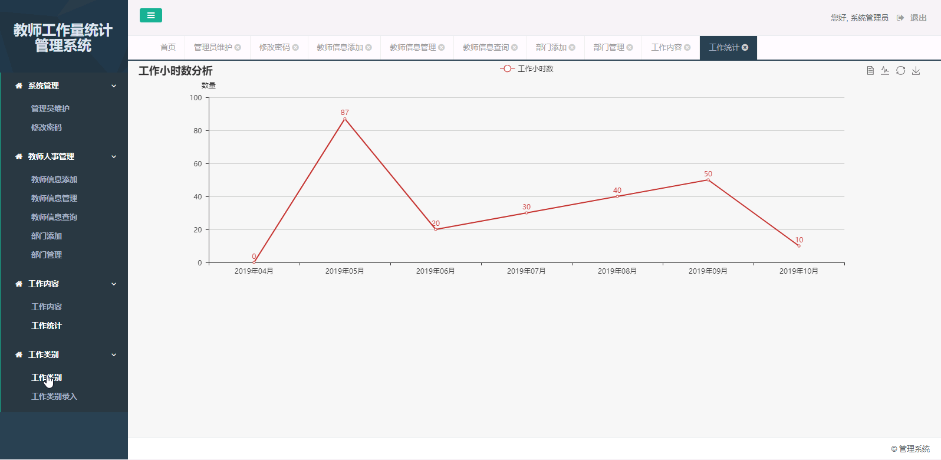Toggle the 工作小时数 legend series
Screen dimensions: 941x460
(527, 69)
